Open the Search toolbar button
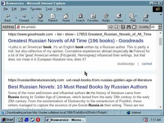 [80, 18]
